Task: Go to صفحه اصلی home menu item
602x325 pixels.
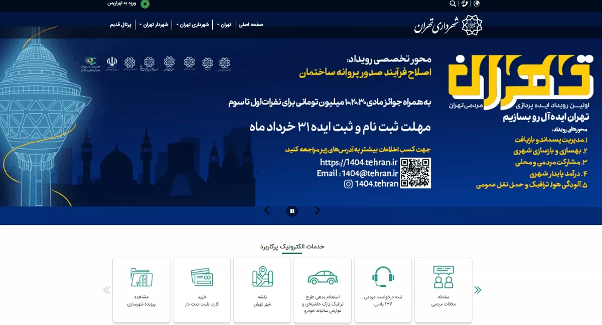Action: click(x=251, y=25)
